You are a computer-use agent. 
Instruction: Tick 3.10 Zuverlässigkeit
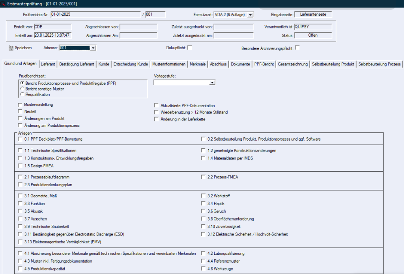203,227
